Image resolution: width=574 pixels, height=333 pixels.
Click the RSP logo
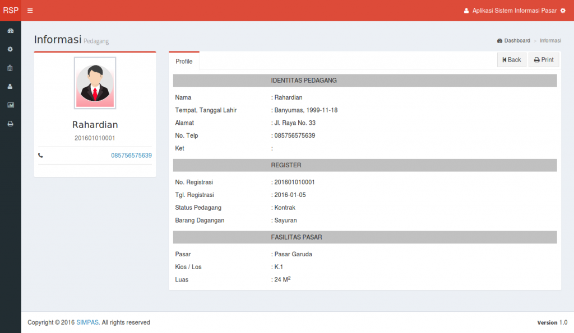pyautogui.click(x=11, y=11)
